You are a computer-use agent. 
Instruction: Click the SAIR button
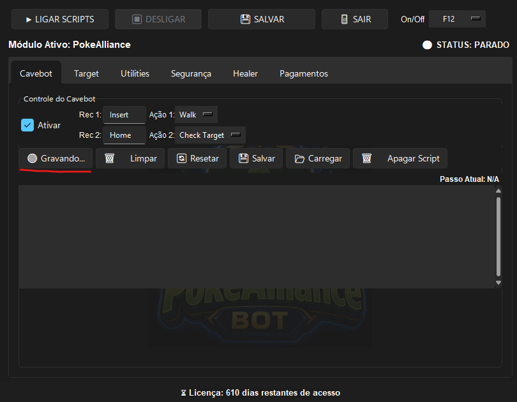(355, 19)
